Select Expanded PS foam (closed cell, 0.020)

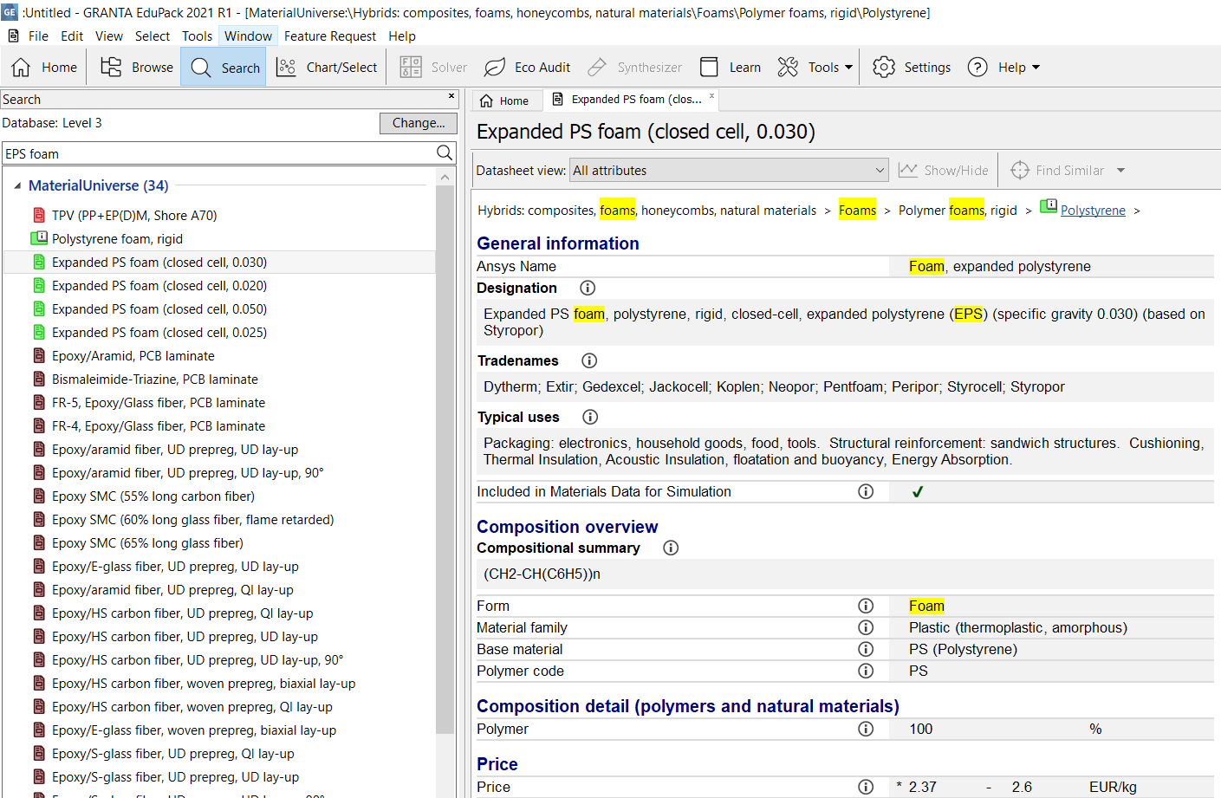point(159,286)
